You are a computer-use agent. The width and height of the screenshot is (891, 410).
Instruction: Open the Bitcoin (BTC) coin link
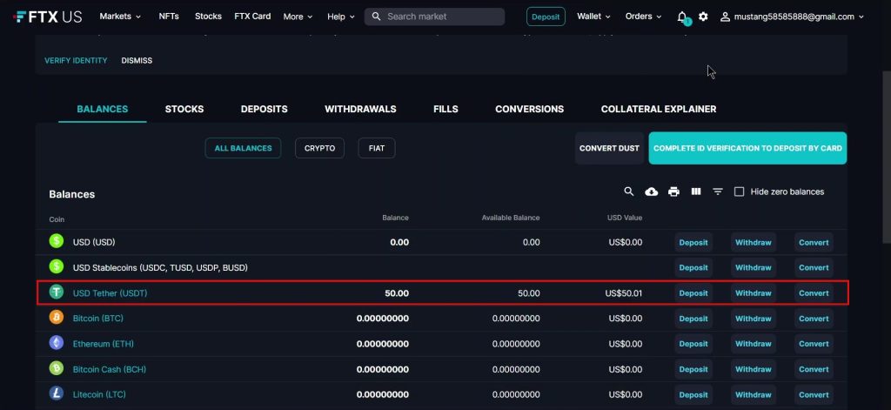coord(97,318)
